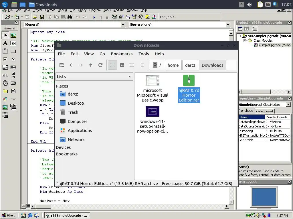Screen dimensions: 293x219
Task: Select the Timer control (stopwatch) tool
Action: pos(5,83)
